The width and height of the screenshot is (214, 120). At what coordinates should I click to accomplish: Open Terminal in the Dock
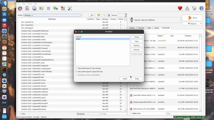[x=4, y=70]
